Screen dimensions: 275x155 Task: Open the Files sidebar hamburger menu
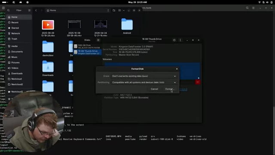[29, 10]
